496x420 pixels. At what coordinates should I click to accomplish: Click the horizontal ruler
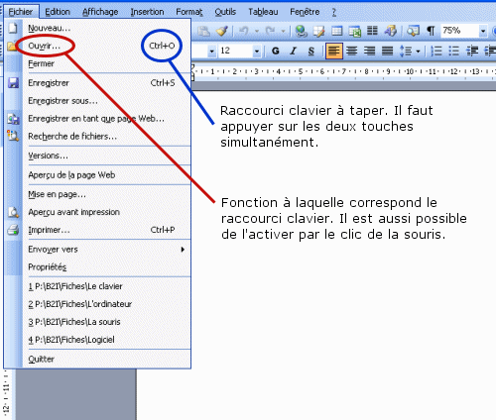[344, 71]
